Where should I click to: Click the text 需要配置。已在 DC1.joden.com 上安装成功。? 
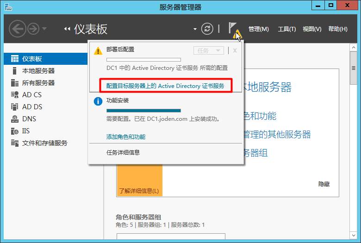pyautogui.click(x=163, y=119)
